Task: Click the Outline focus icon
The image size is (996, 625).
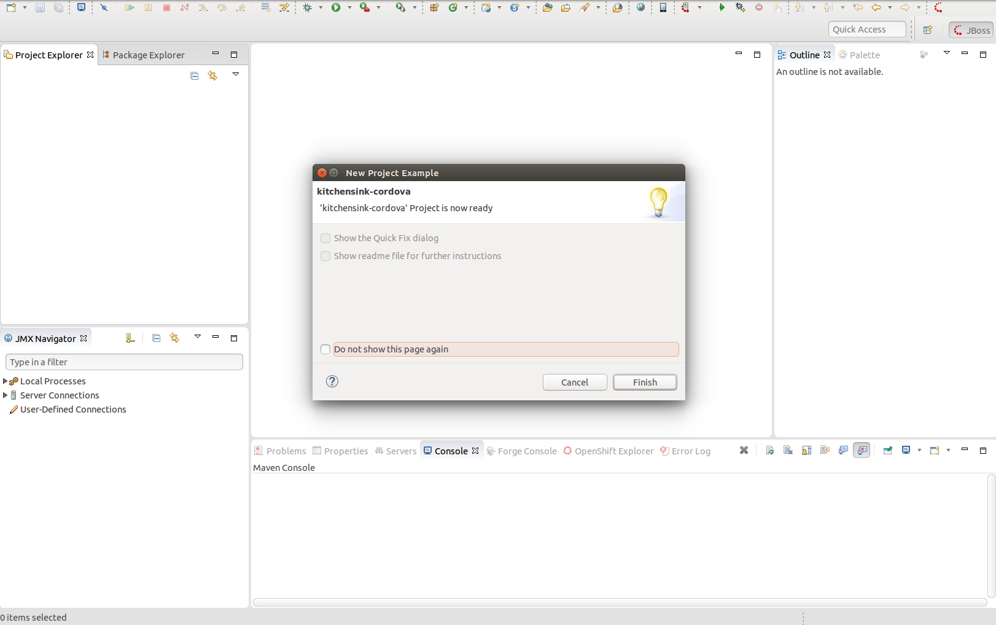Action: pyautogui.click(x=924, y=55)
